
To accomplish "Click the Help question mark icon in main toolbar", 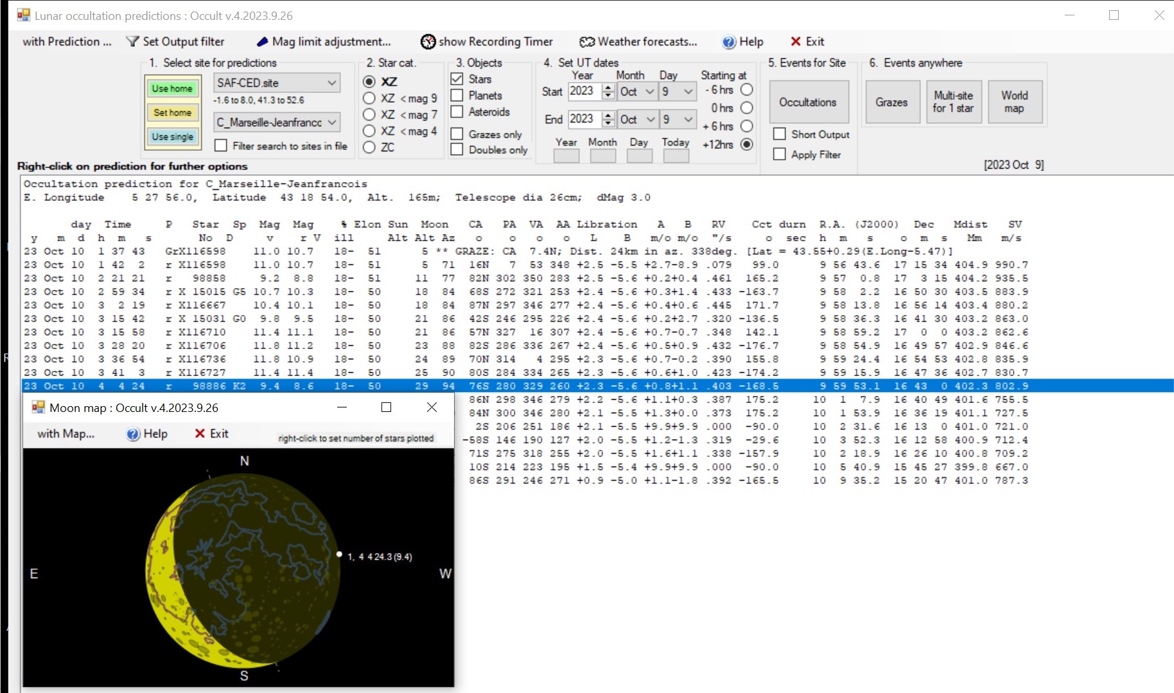I will click(729, 42).
